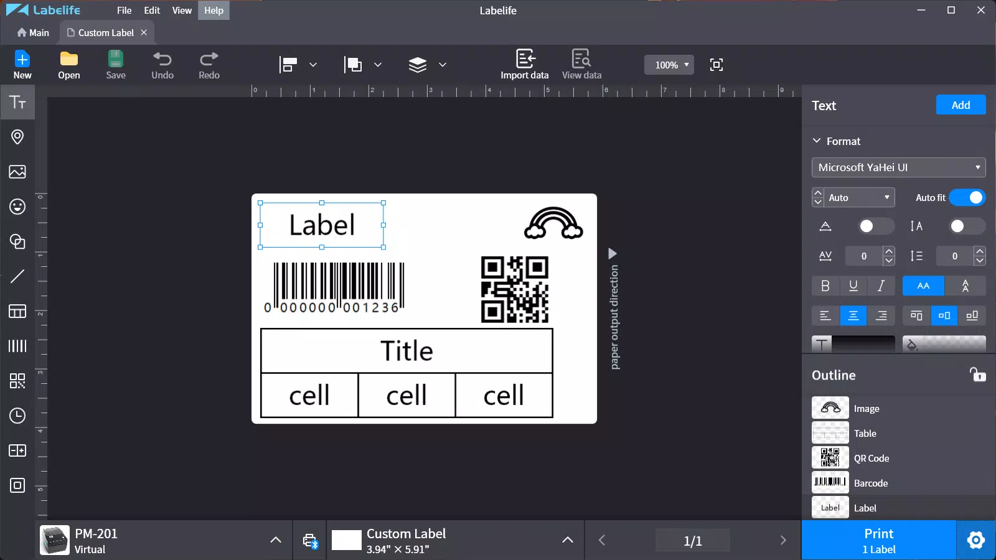Screen dimensions: 996x560
Task: Select the location pin tool
Action: [17, 137]
